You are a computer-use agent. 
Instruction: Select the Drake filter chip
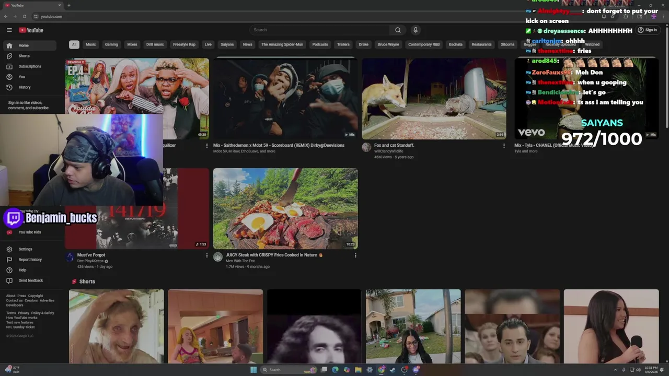(364, 44)
